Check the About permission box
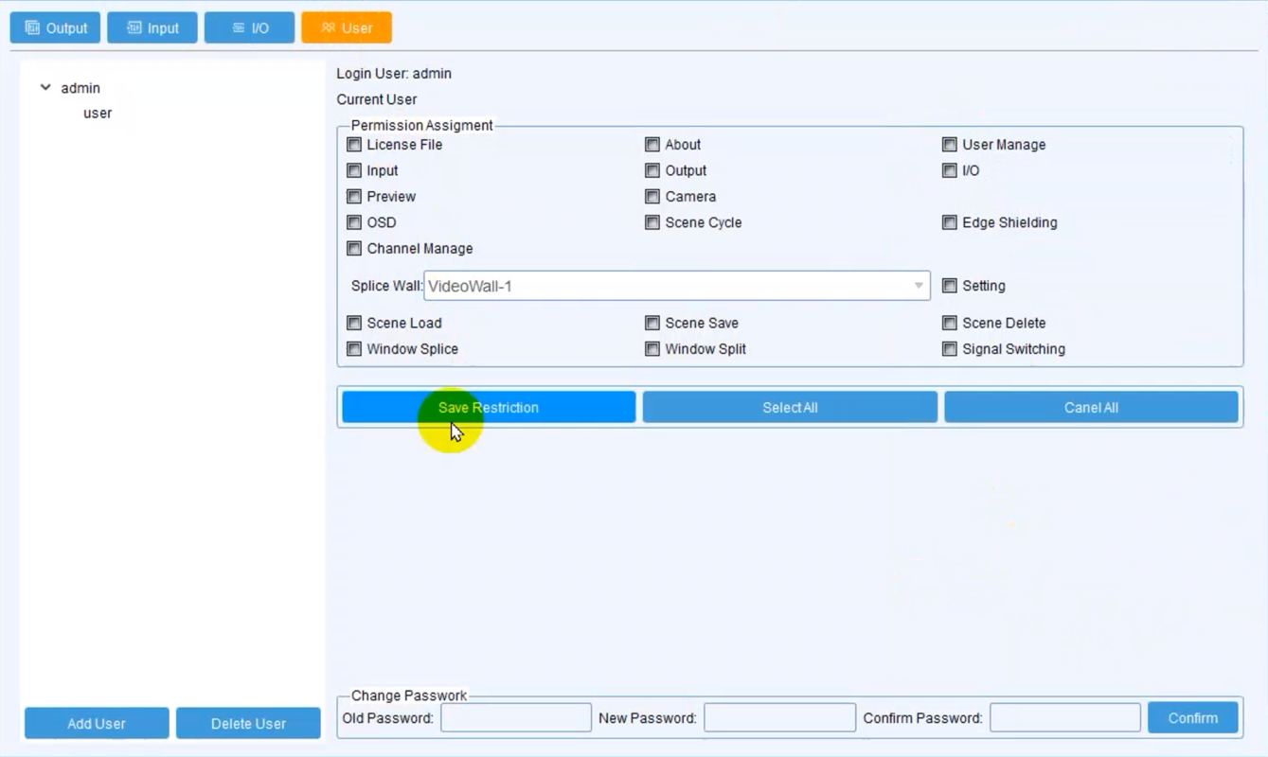 tap(652, 145)
